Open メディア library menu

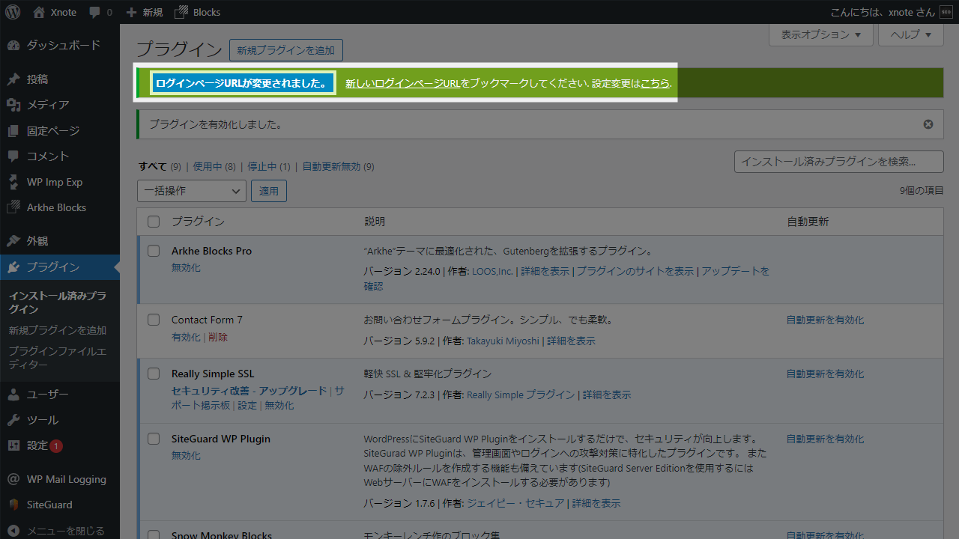(x=60, y=105)
